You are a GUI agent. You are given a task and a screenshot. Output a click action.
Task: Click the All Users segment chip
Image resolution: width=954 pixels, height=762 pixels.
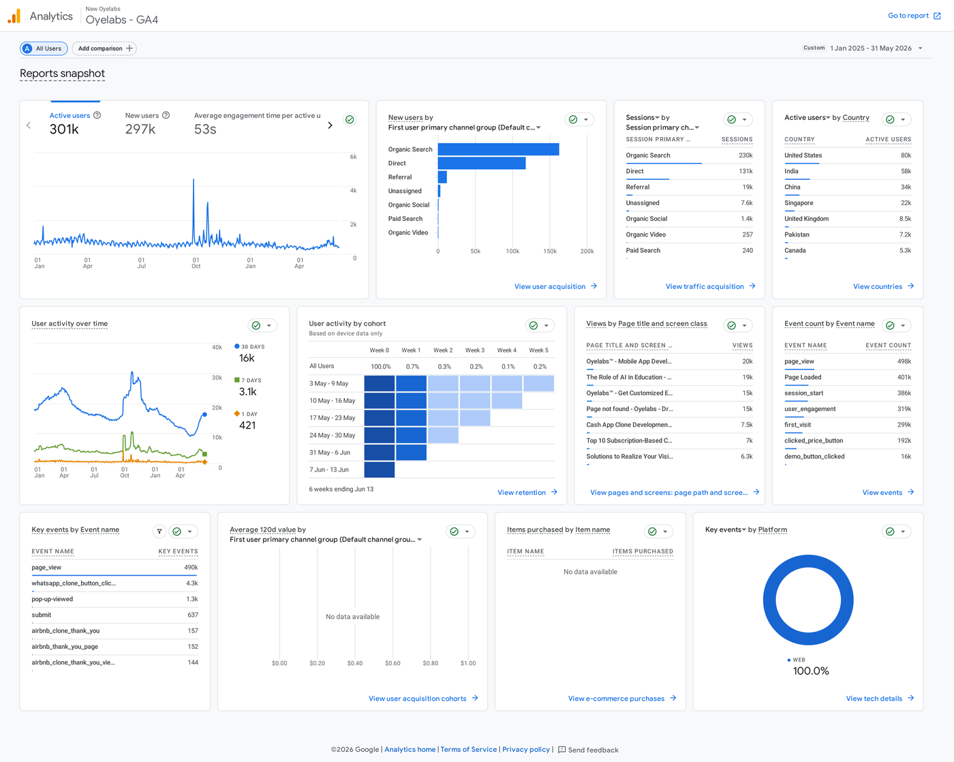coord(43,48)
